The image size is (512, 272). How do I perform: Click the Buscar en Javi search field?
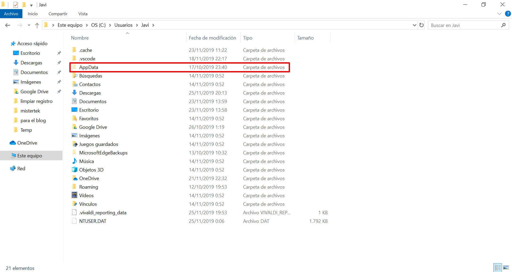click(x=464, y=25)
